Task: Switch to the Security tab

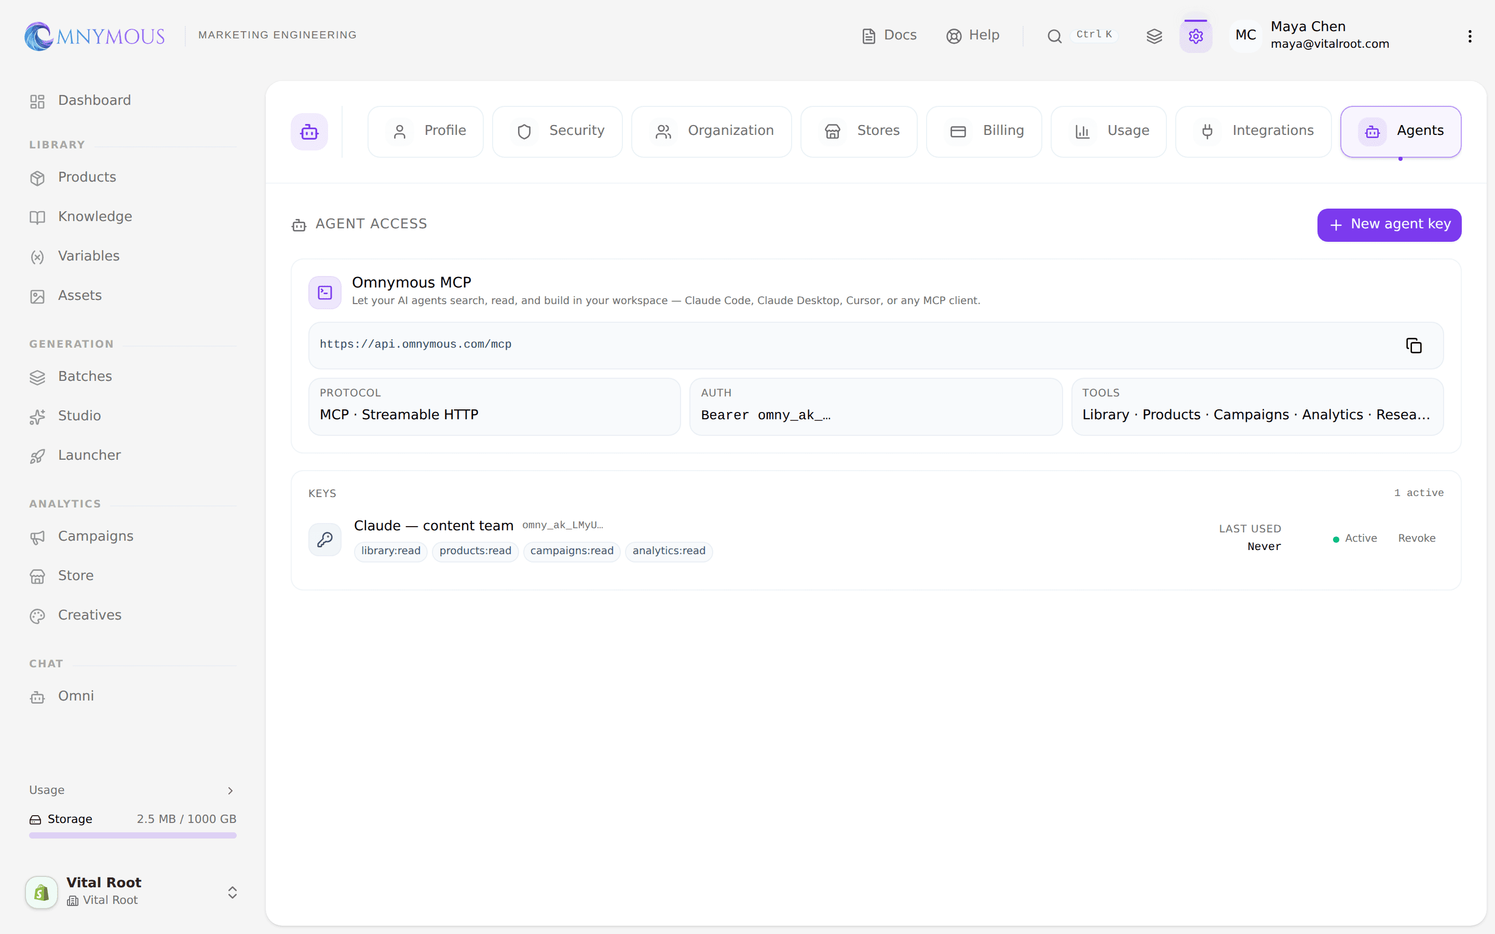Action: coord(557,132)
